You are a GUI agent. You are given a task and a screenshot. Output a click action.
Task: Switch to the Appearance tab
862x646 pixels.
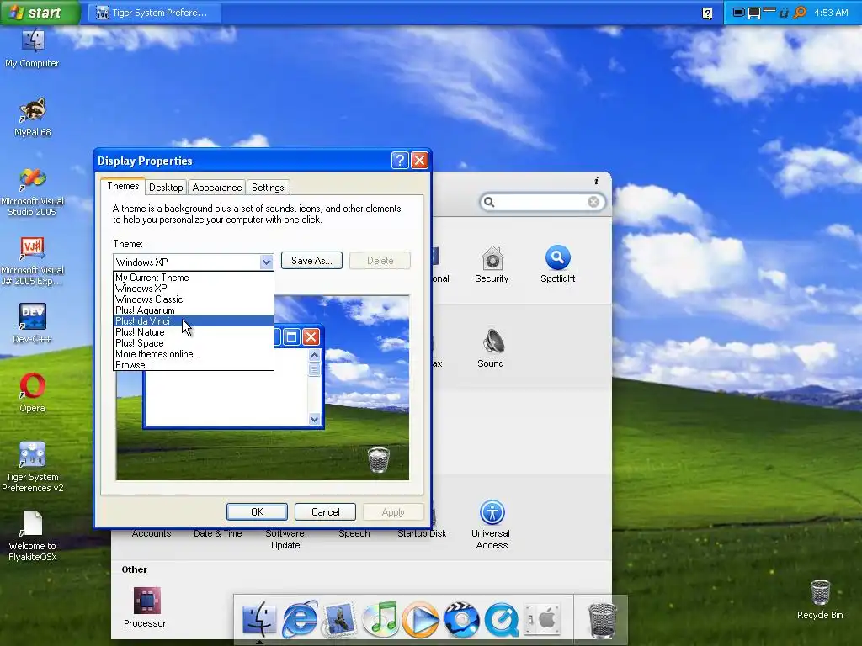coord(216,188)
